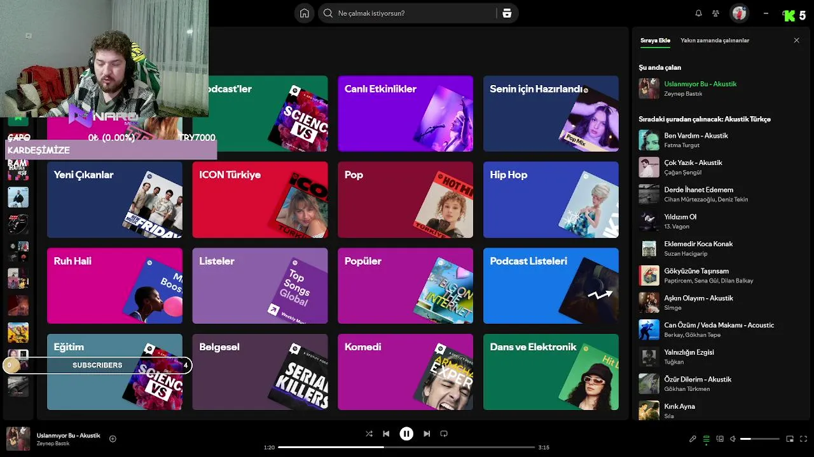The height and width of the screenshot is (457, 814).
Task: Open the Pop category card
Action: pyautogui.click(x=405, y=199)
